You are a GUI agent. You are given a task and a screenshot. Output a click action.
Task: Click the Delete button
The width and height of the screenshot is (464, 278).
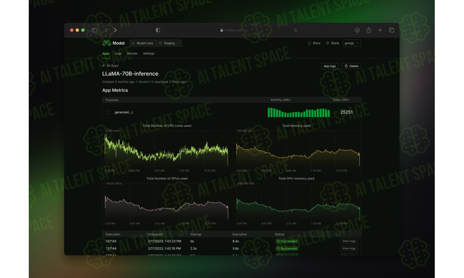pos(352,66)
